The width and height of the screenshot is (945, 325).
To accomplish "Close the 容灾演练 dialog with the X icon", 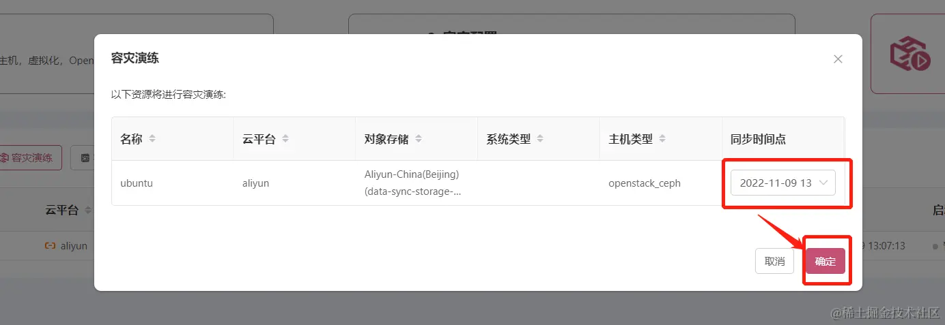I will click(838, 59).
